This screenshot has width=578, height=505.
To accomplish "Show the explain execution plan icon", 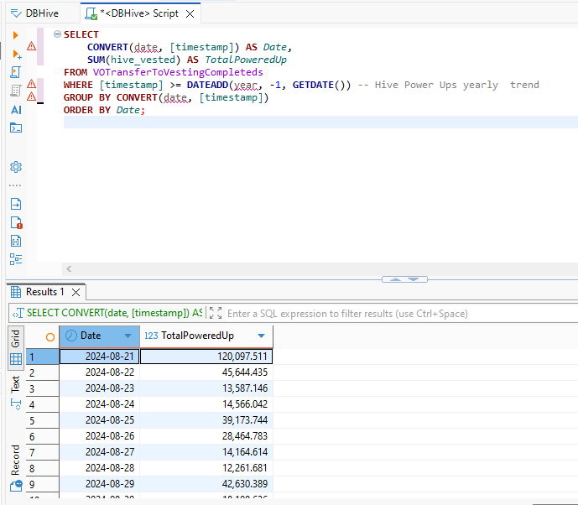I will [15, 91].
